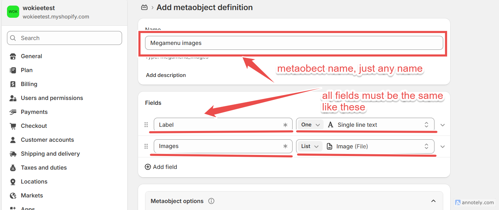499x210 pixels.
Task: Click the Shipping and delivery truck icon
Action: tap(13, 154)
